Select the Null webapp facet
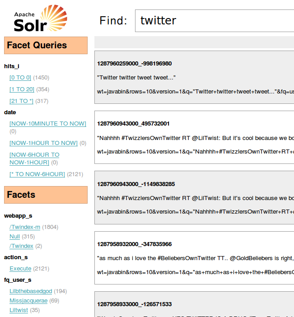 click(14, 237)
